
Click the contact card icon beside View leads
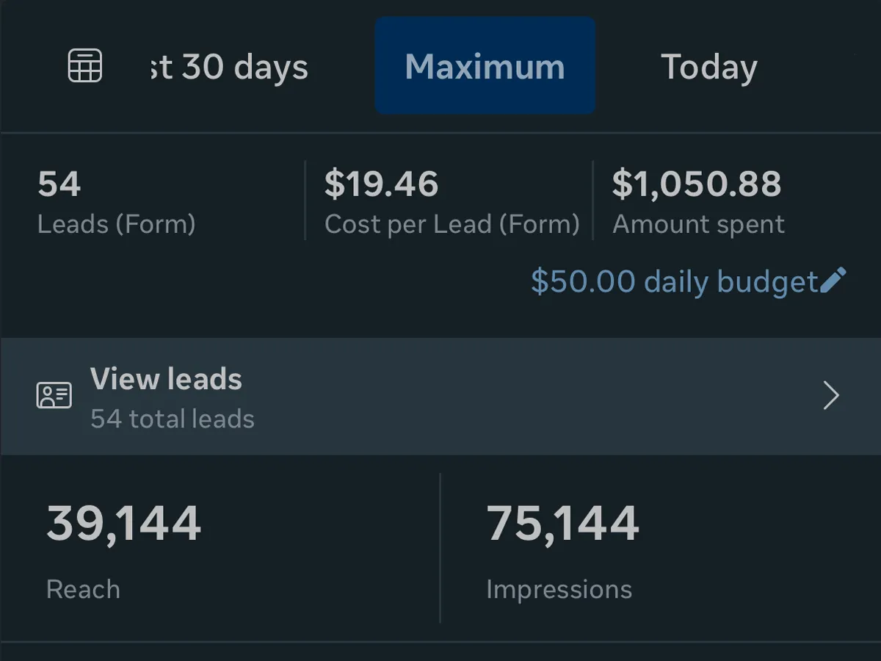point(54,396)
